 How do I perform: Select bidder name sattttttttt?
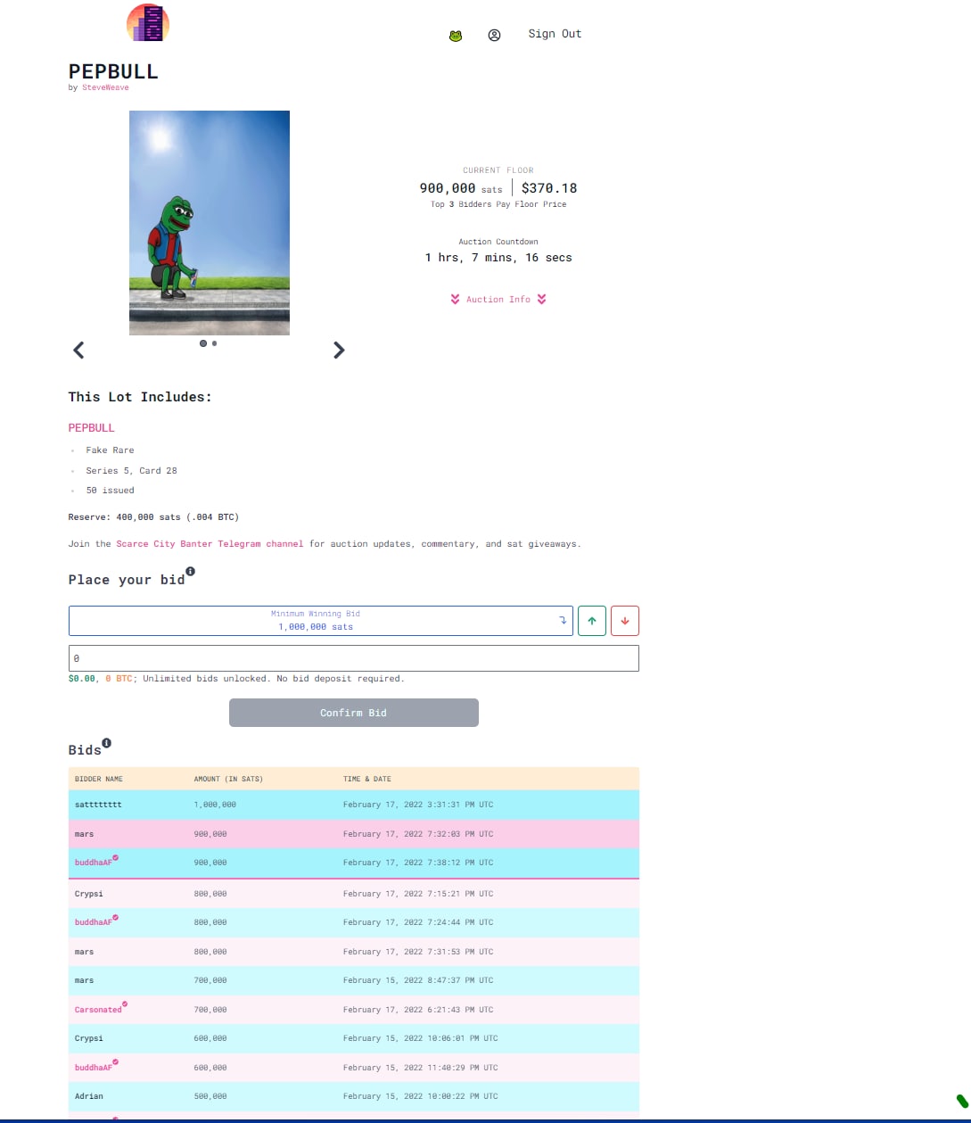tap(98, 805)
